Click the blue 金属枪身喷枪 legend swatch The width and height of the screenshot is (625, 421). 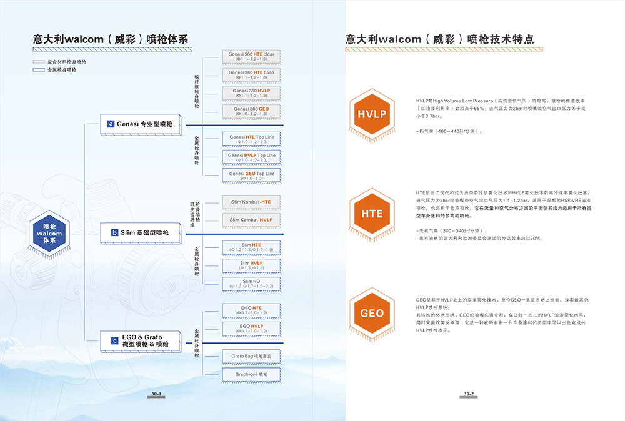[x=39, y=70]
